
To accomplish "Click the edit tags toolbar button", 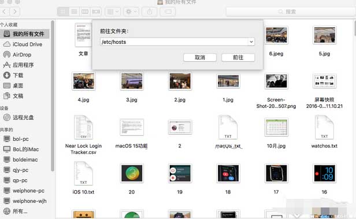I will [168, 12].
